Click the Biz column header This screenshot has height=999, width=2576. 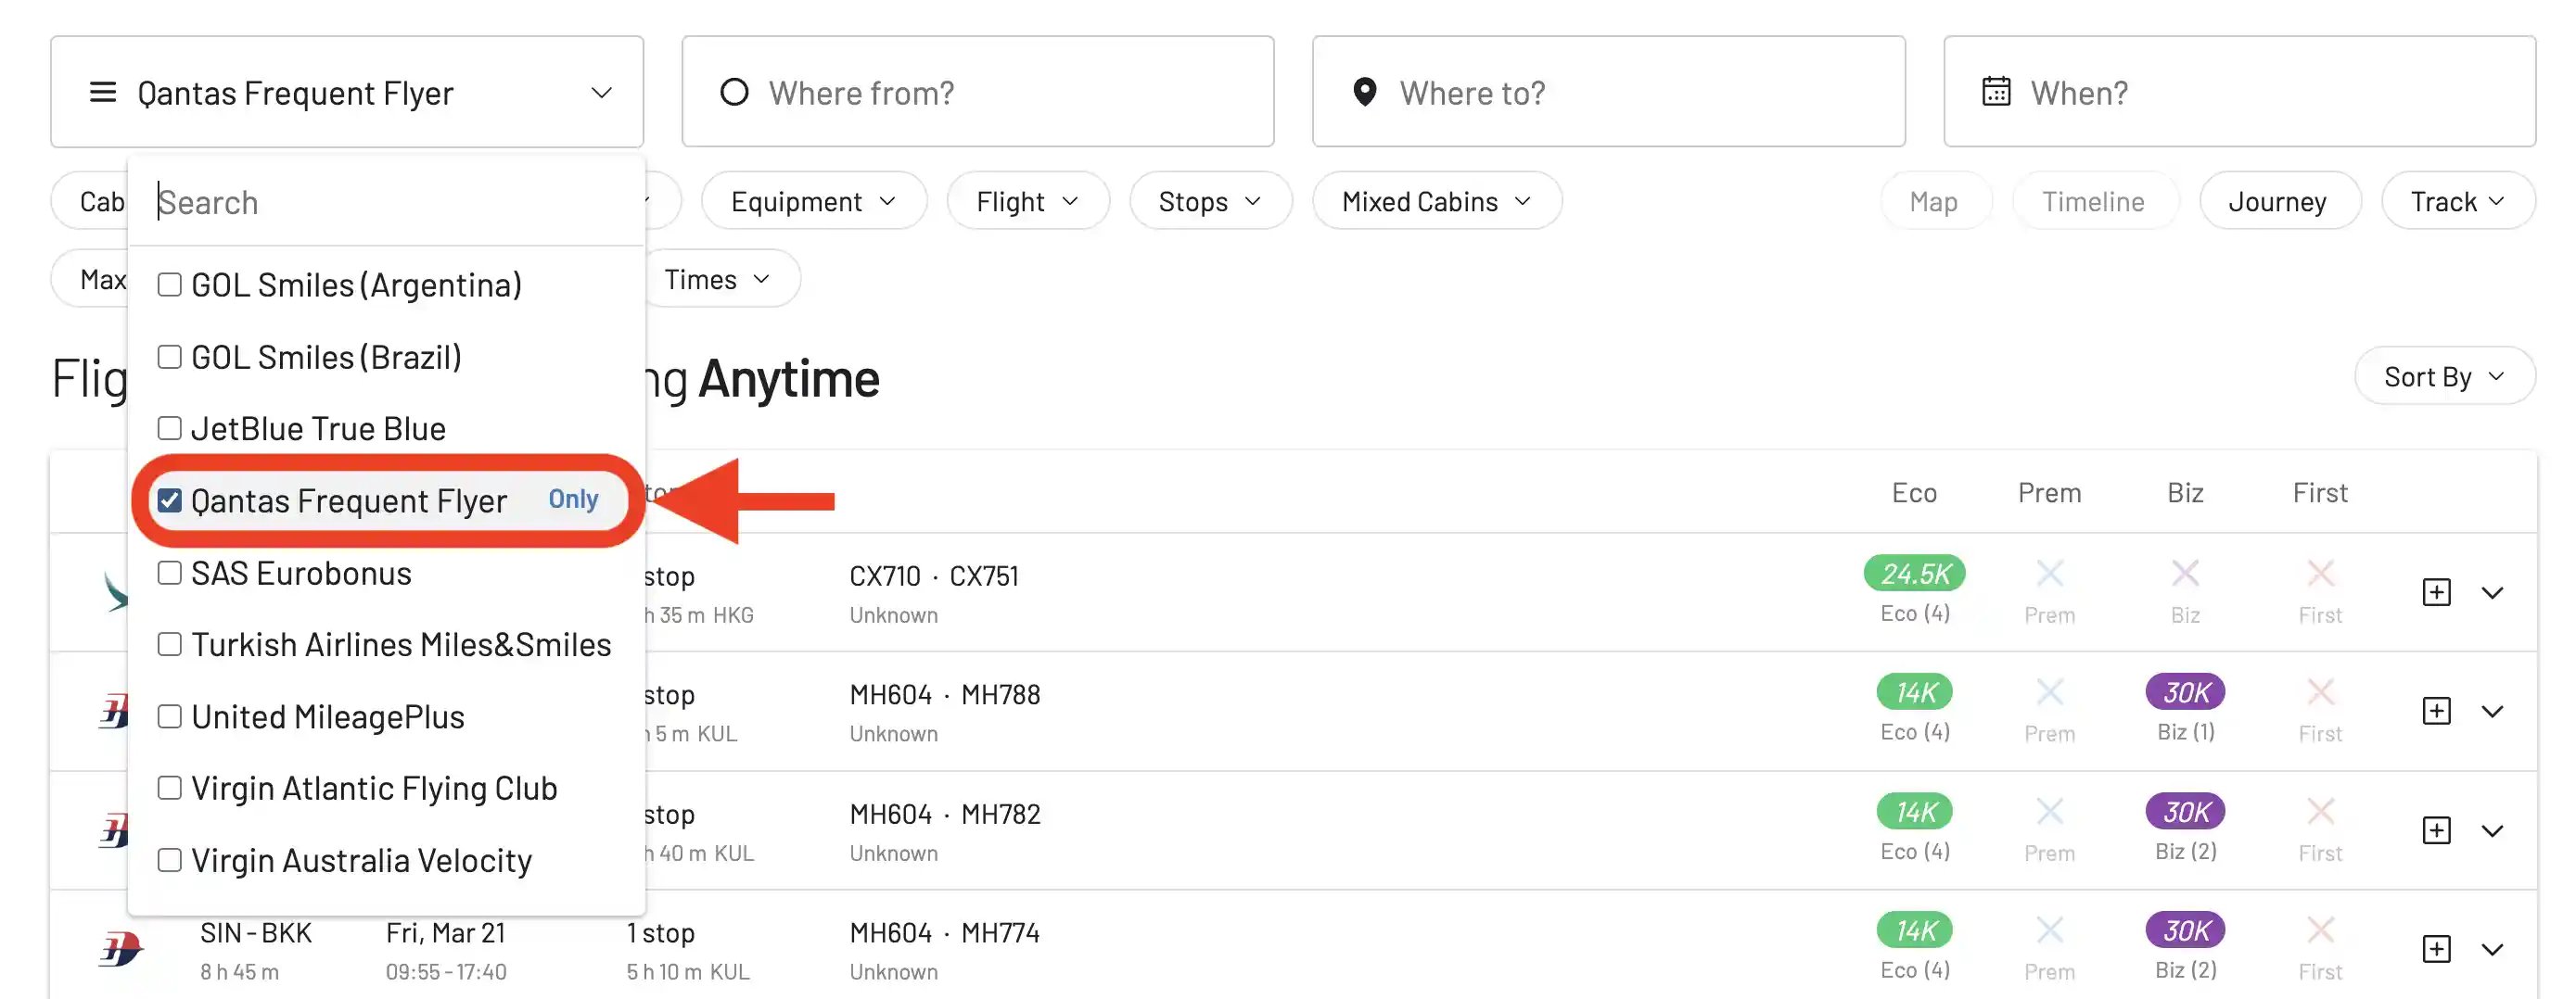pos(2185,492)
